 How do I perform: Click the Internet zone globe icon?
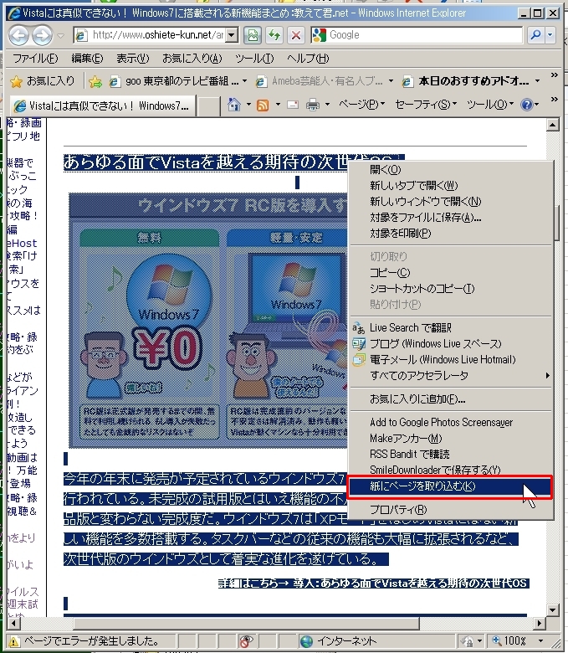(x=307, y=641)
